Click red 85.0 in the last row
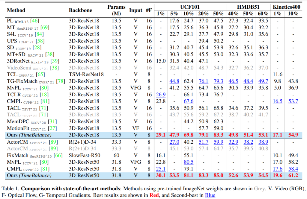This screenshot has height=199, width=307. [217, 175]
